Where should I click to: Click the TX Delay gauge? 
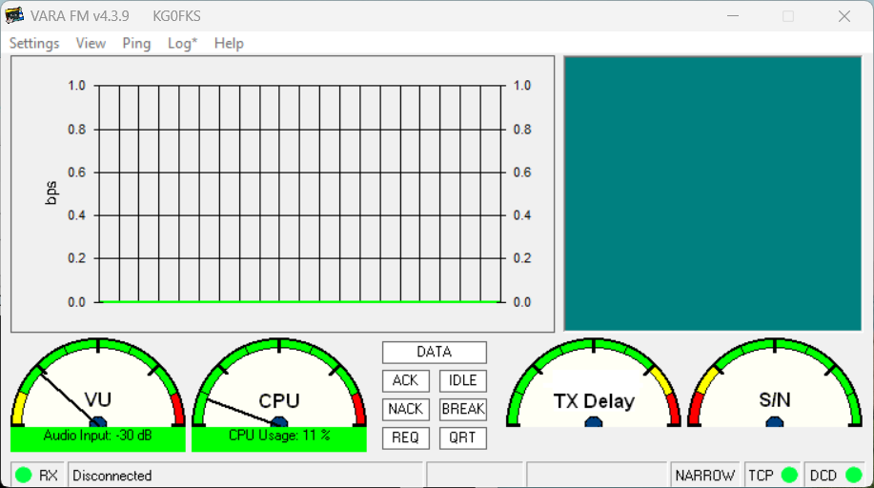(x=594, y=386)
